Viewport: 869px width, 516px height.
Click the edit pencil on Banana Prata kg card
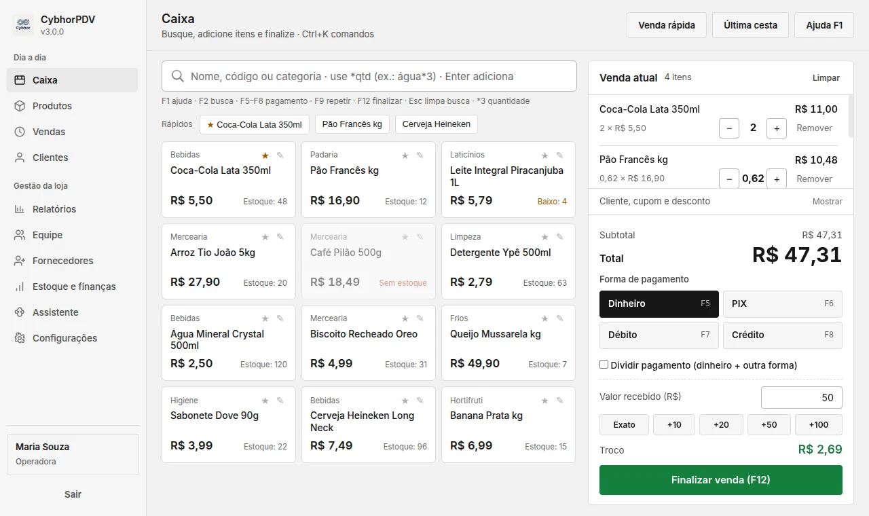tap(560, 401)
